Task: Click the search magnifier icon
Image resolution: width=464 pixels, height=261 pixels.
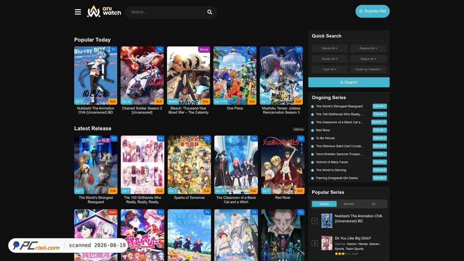Action: click(x=210, y=12)
